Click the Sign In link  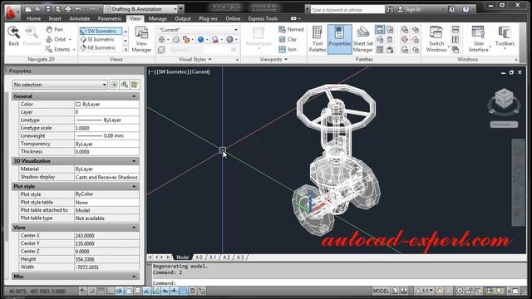[x=413, y=9]
